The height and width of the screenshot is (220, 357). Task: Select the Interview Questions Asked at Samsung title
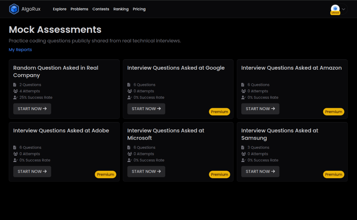[280, 134]
